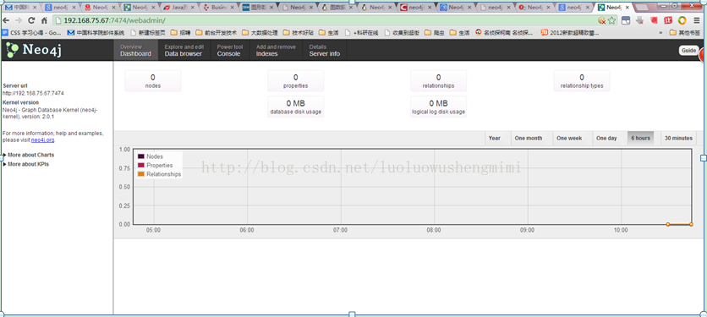Click the logical log disk usage box
Viewport: 707px width, 317px height.
click(x=438, y=107)
